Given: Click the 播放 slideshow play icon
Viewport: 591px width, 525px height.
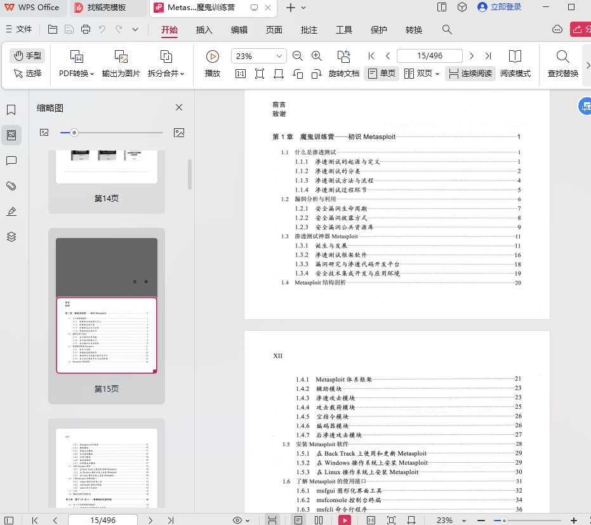Looking at the screenshot, I should tap(211, 56).
